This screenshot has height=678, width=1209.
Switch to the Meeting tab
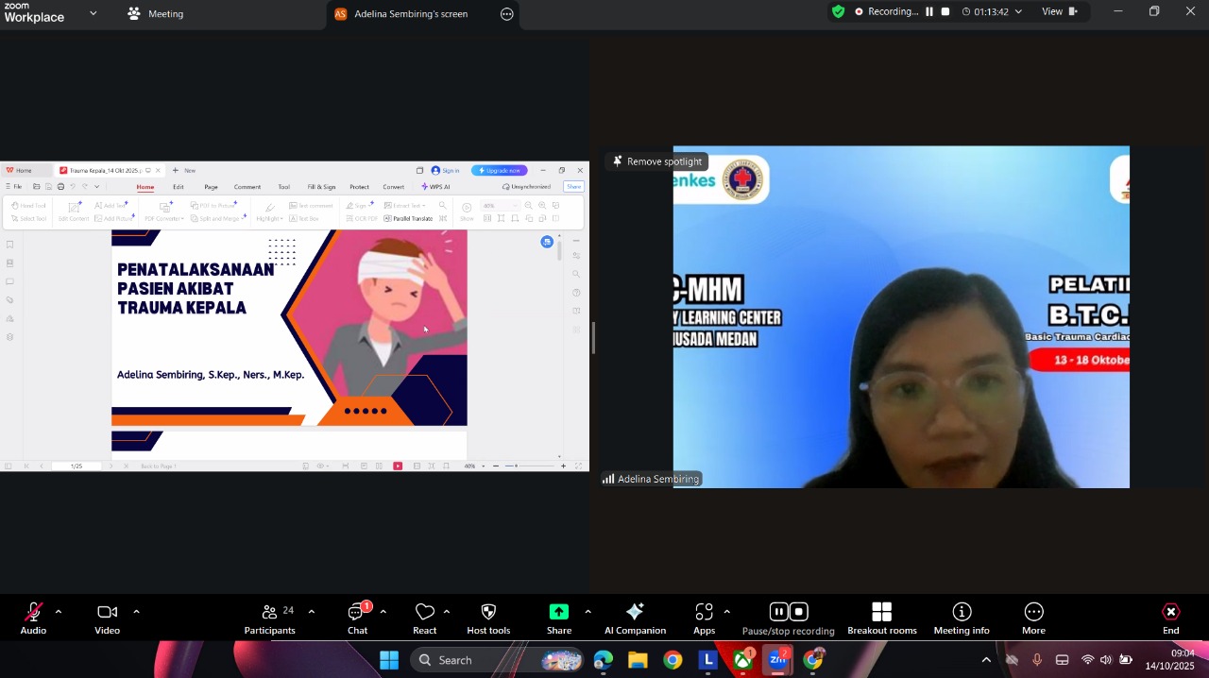click(x=156, y=14)
